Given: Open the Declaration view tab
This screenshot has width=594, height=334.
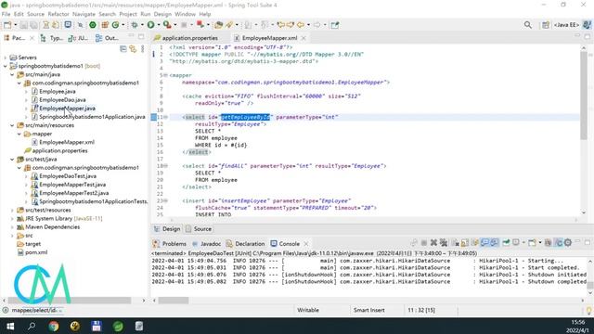Looking at the screenshot, I should [x=245, y=244].
